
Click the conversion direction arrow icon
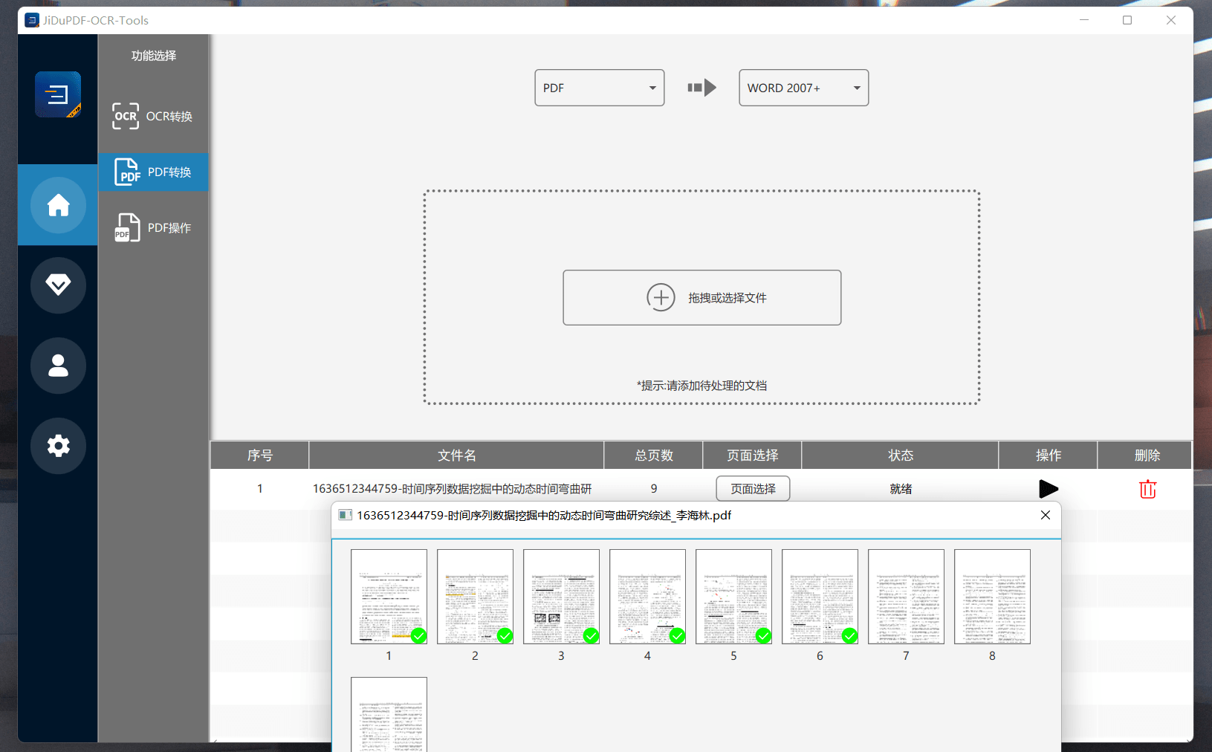701,87
